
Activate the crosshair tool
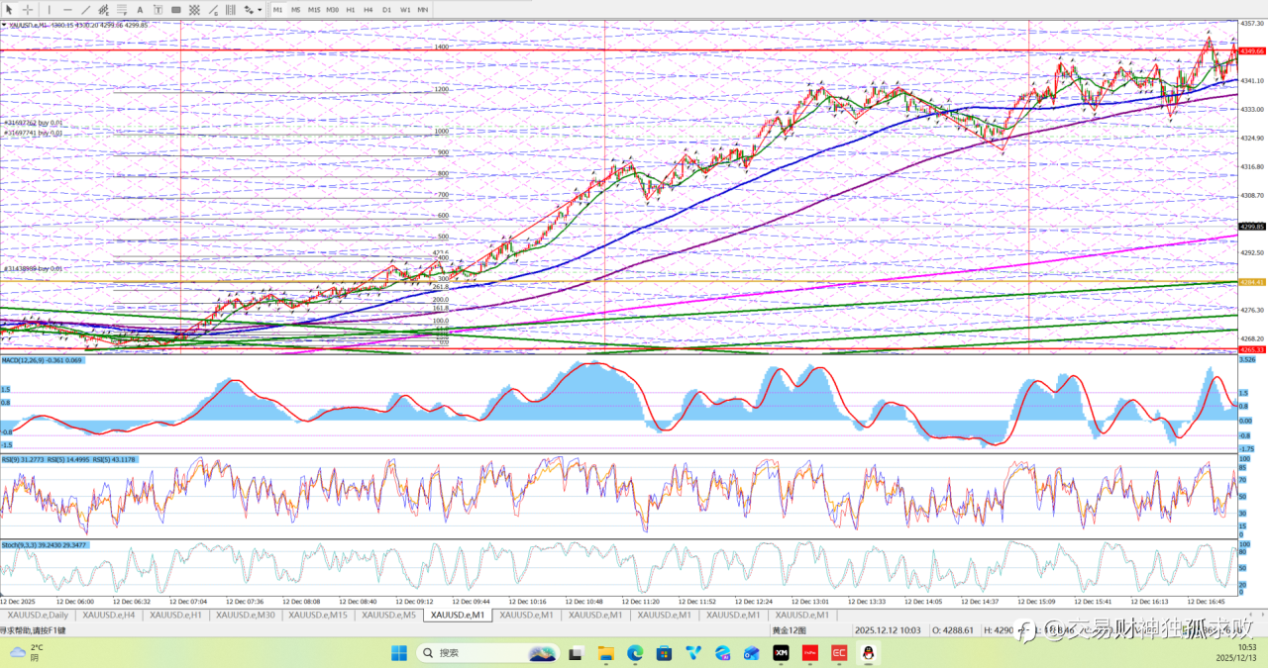28,10
